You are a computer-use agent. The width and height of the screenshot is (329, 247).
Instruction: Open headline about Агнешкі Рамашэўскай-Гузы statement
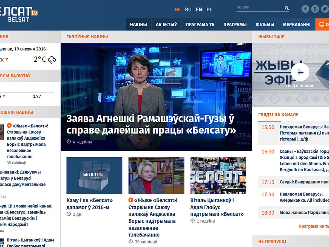coord(151,124)
